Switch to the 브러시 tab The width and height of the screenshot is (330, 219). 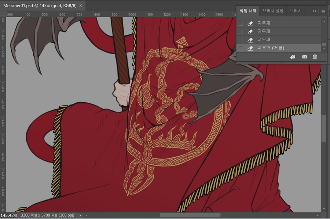[x=296, y=11]
